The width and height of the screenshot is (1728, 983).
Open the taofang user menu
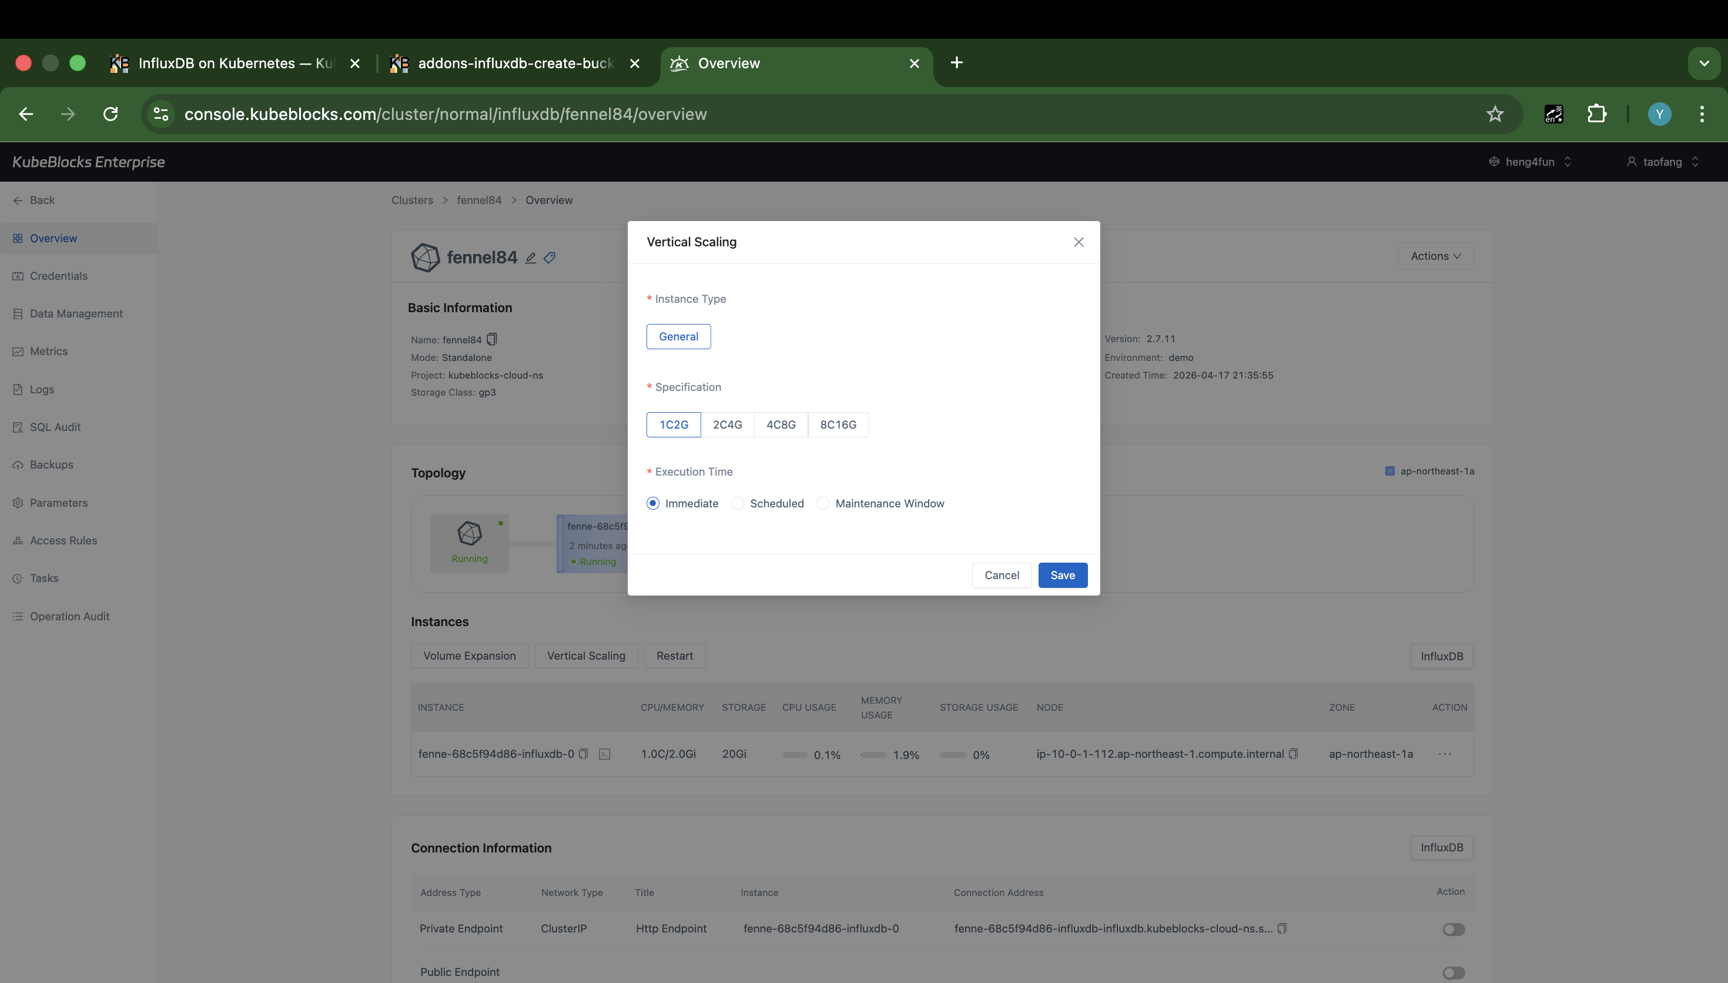point(1662,162)
